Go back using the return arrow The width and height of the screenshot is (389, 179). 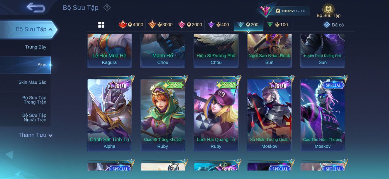pos(36,8)
